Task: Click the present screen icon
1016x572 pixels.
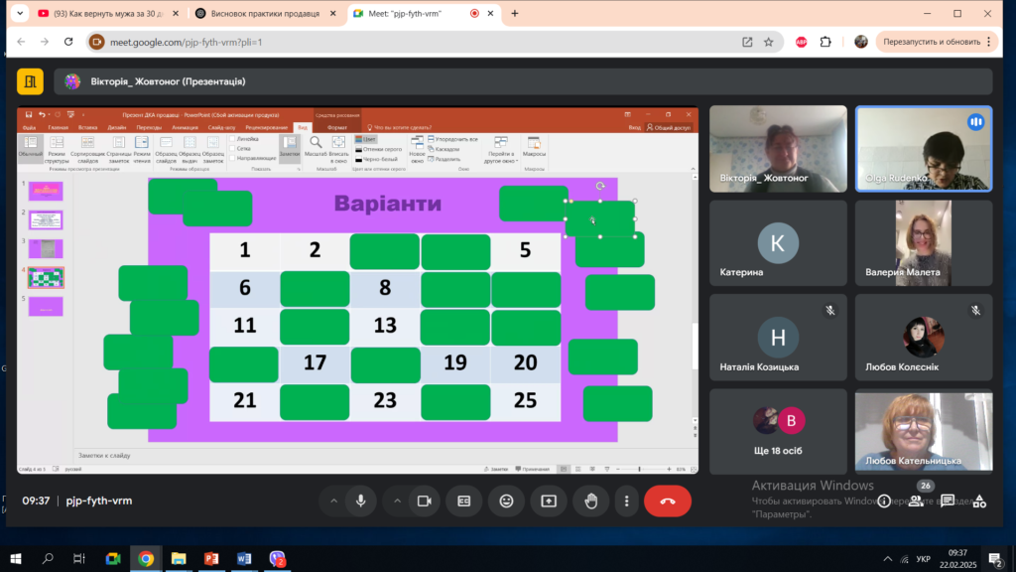Action: [x=548, y=501]
